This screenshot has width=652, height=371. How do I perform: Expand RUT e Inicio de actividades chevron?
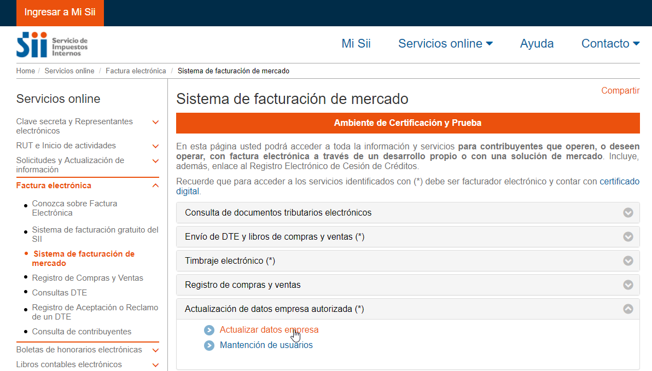pyautogui.click(x=155, y=146)
